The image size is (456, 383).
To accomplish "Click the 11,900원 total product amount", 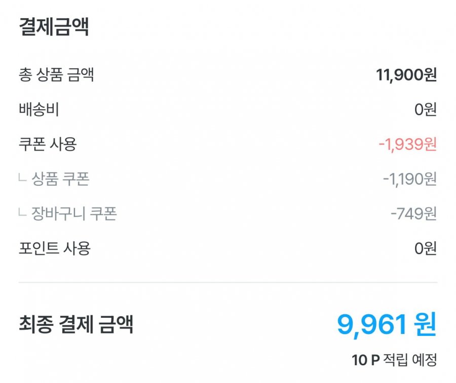I will point(406,75).
